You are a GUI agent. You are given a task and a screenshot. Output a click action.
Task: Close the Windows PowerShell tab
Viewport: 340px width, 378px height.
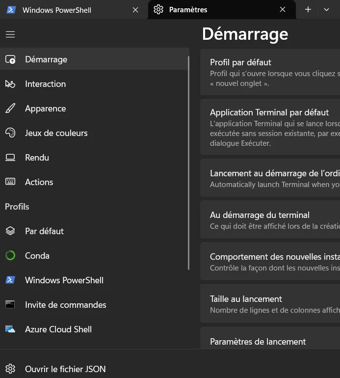[135, 10]
